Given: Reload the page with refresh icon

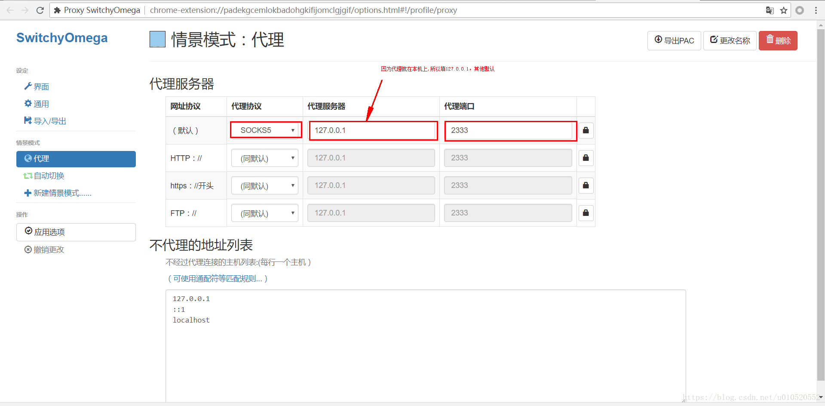Looking at the screenshot, I should coord(40,10).
